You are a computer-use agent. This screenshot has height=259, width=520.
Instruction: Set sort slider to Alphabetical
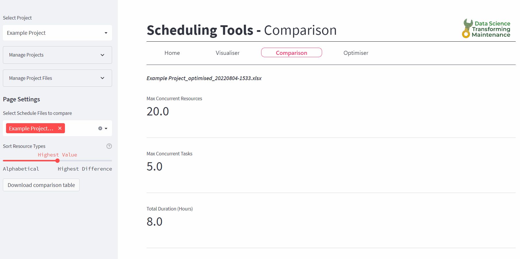(x=3, y=161)
